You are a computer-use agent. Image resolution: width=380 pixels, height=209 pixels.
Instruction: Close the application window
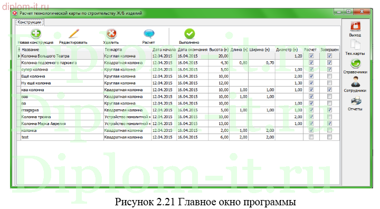click(x=362, y=12)
